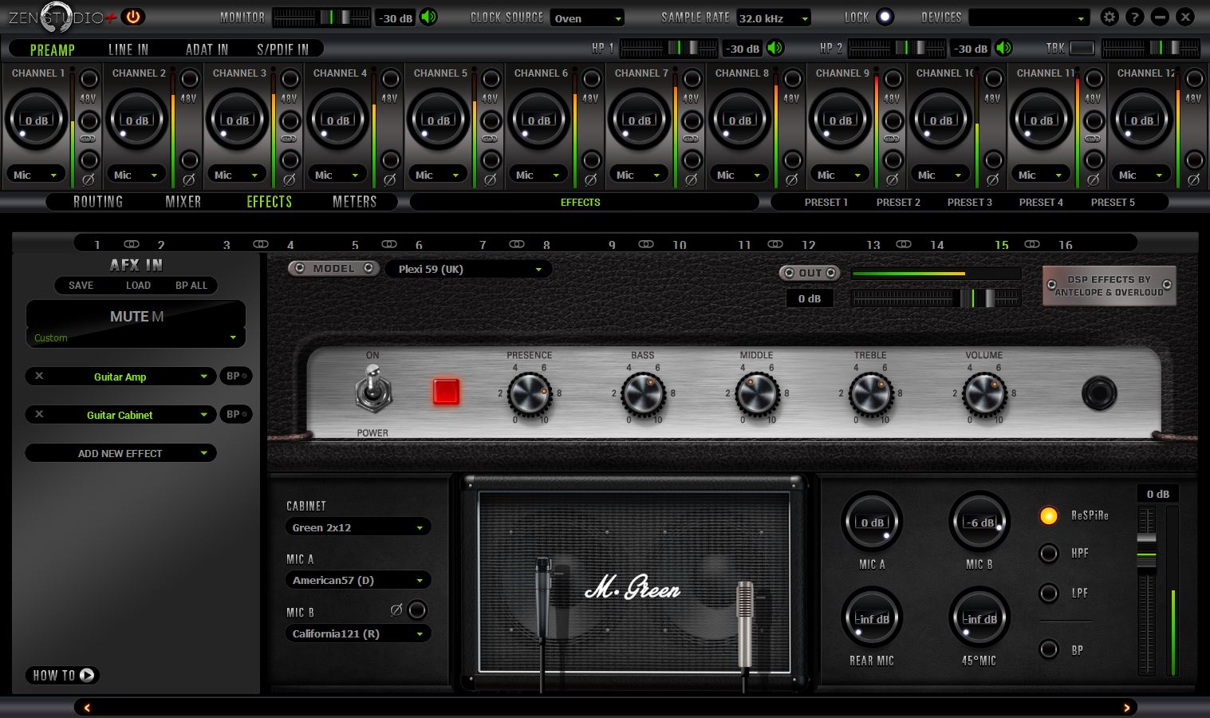This screenshot has width=1210, height=718.
Task: Open the help question mark icon
Action: tap(1134, 17)
